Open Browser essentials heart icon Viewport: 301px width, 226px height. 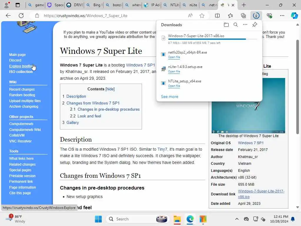269,16
